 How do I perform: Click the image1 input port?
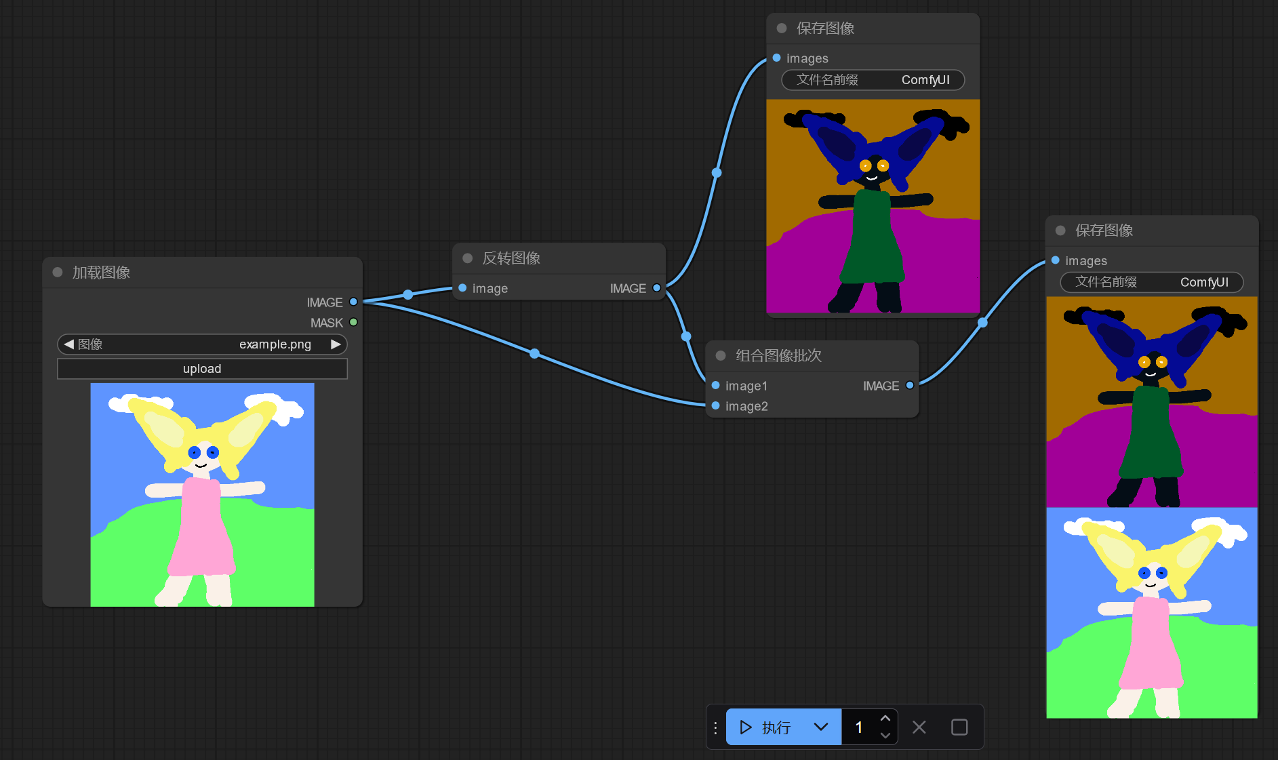pyautogui.click(x=715, y=386)
